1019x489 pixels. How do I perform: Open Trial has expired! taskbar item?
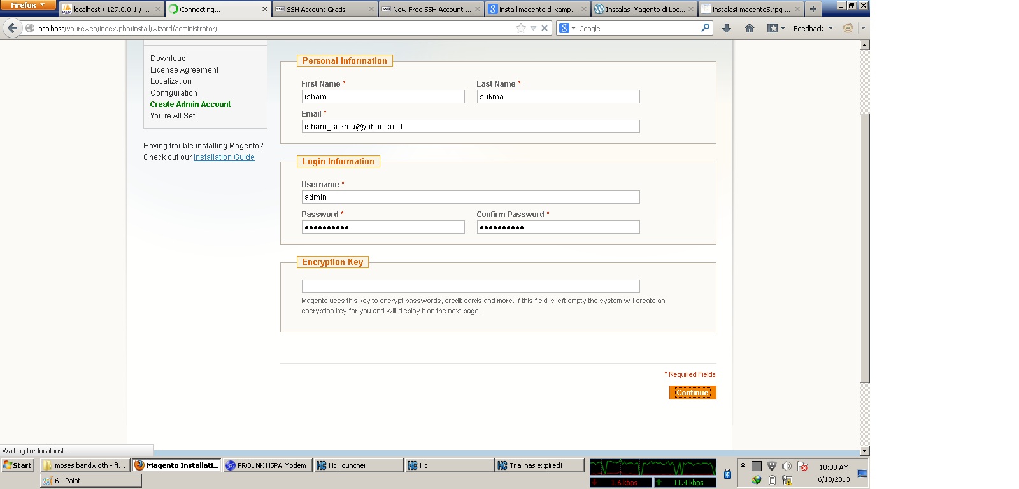[x=539, y=465]
